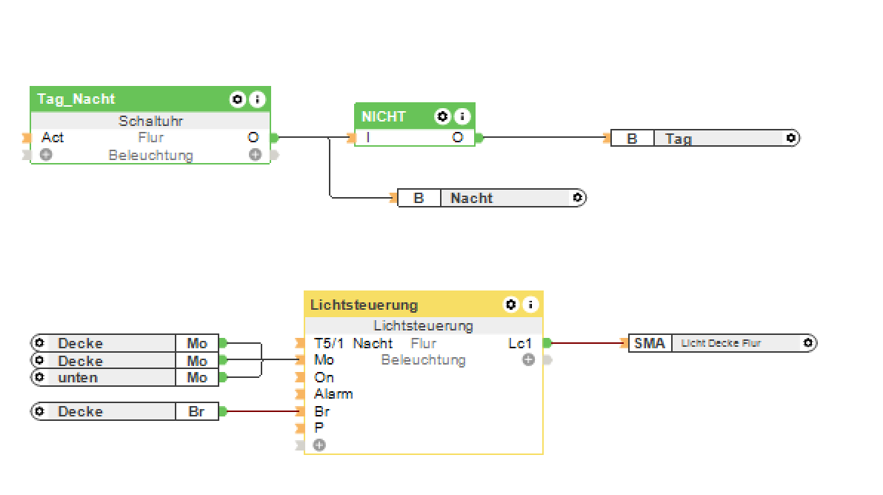This screenshot has width=883, height=495.
Task: Click the B cell of Tag flag
Action: (633, 138)
